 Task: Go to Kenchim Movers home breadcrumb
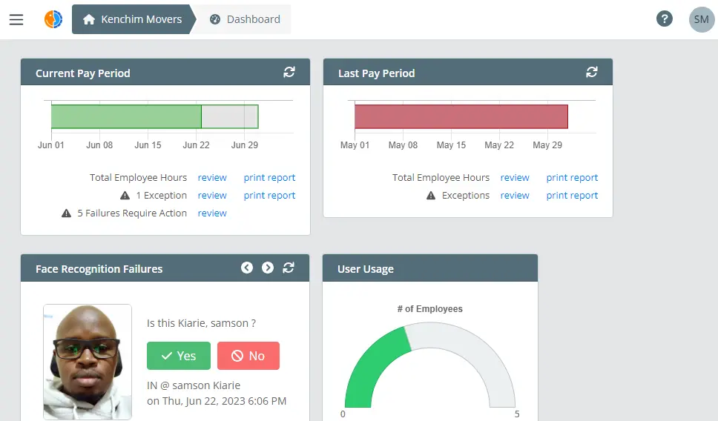pos(133,19)
